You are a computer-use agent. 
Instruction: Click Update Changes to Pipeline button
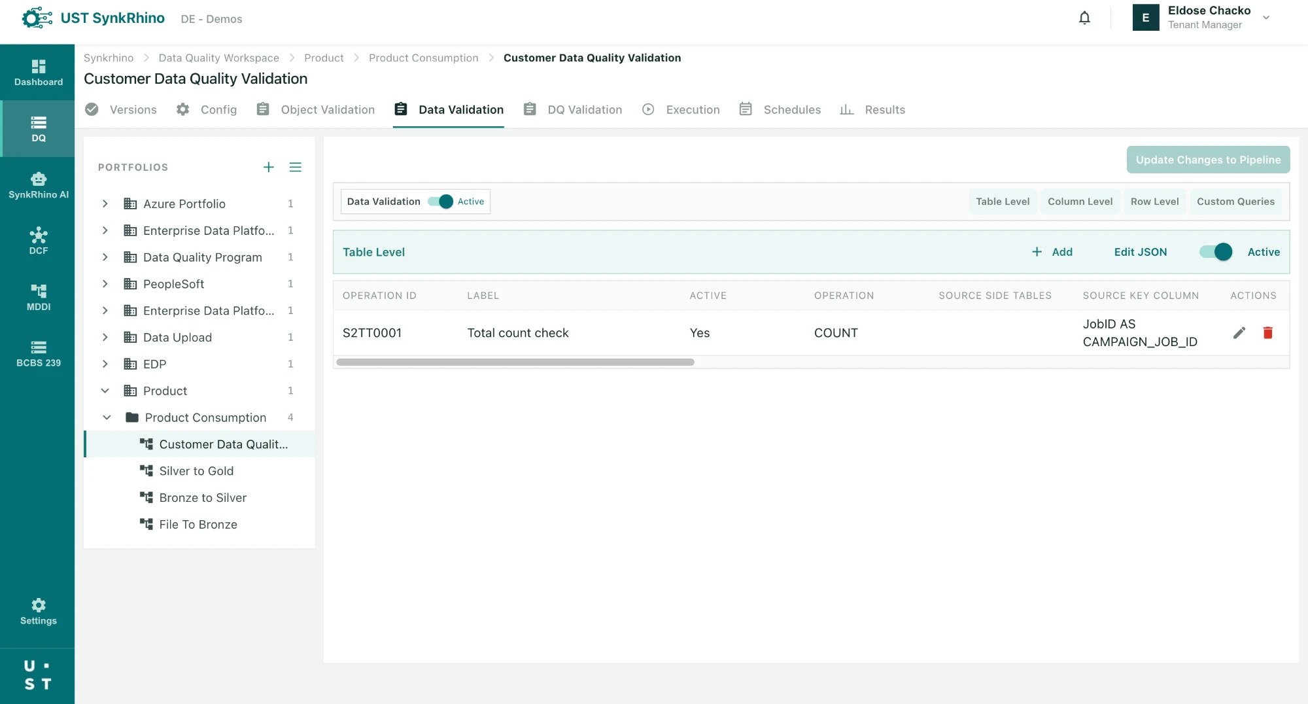(1208, 160)
